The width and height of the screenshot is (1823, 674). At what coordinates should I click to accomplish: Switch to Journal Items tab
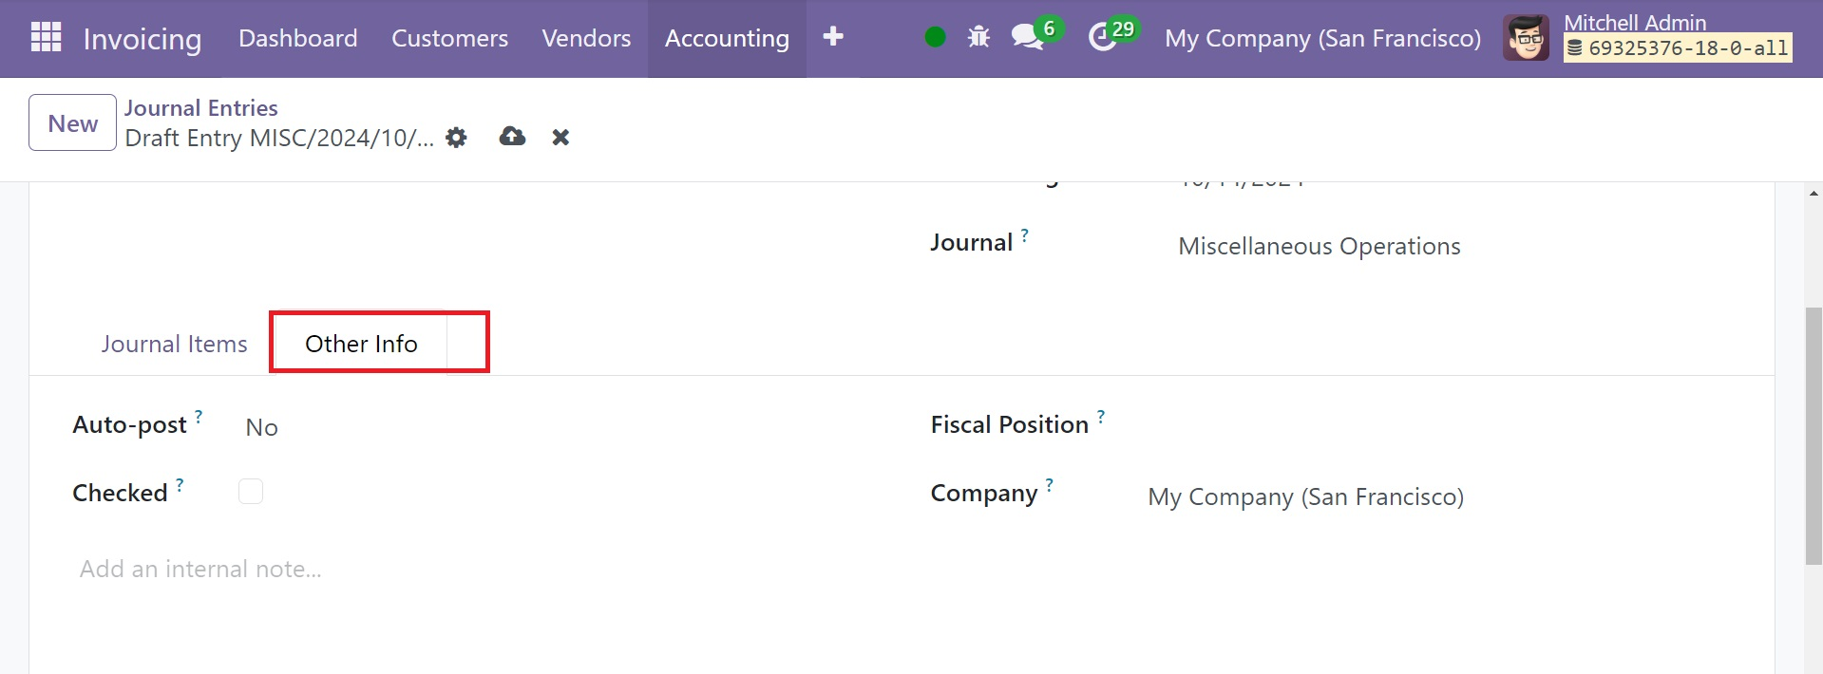tap(175, 344)
